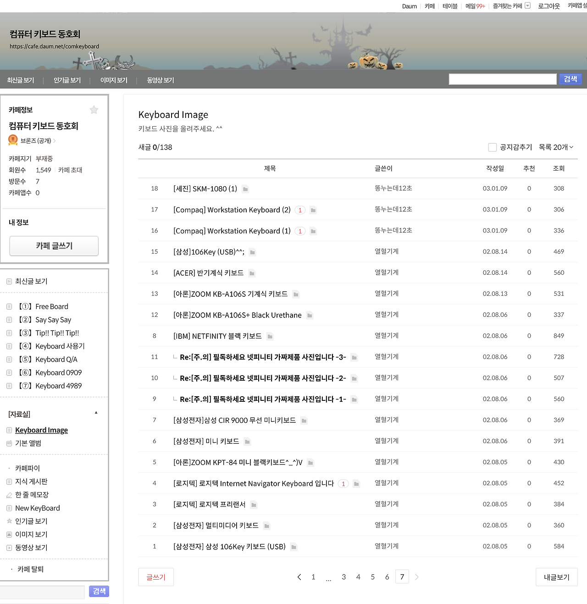Click the star icon beside sidebar 인기글 보기
This screenshot has width=587, height=604.
click(x=9, y=521)
